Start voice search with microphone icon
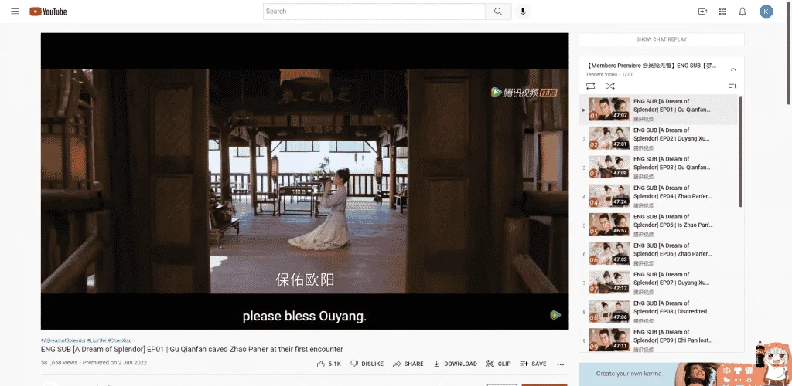 (x=523, y=12)
